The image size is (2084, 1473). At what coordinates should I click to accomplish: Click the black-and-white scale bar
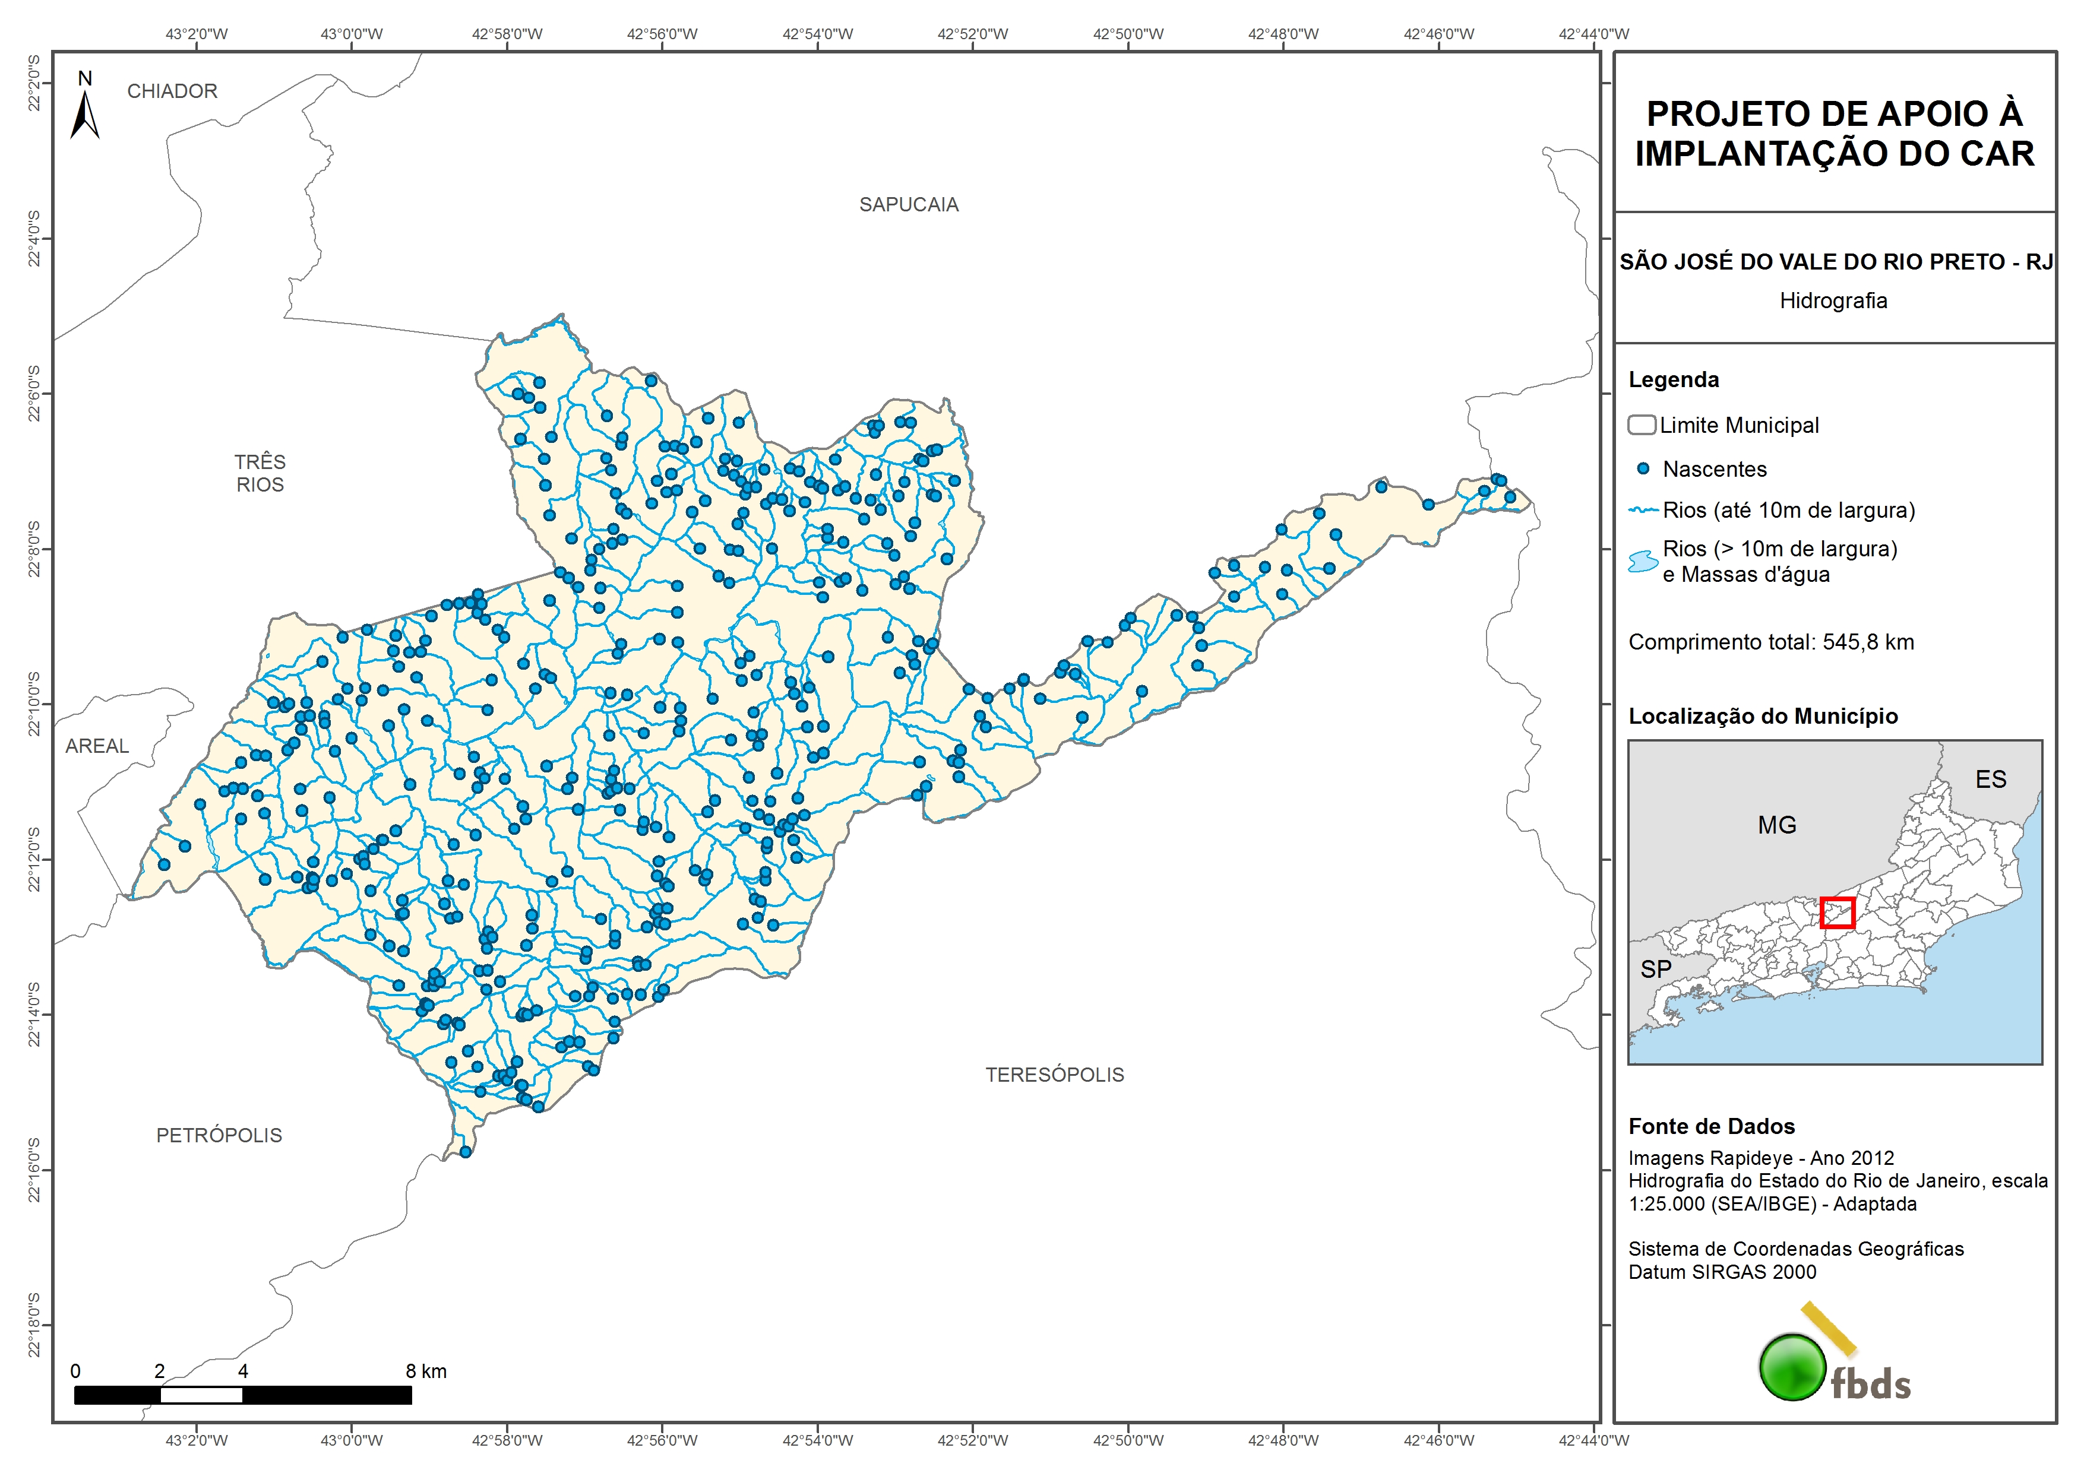coord(242,1395)
